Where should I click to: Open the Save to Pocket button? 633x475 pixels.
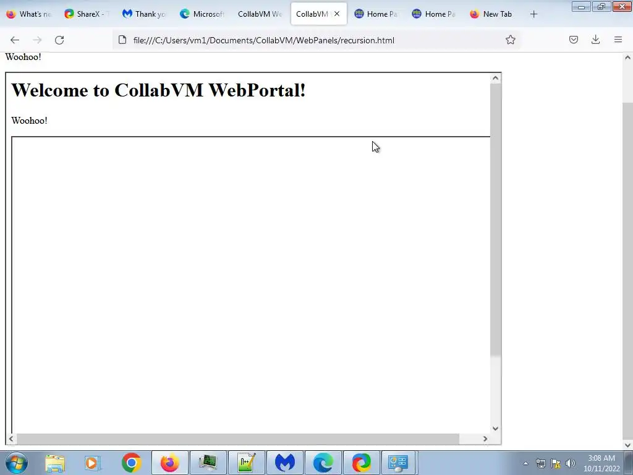[573, 40]
